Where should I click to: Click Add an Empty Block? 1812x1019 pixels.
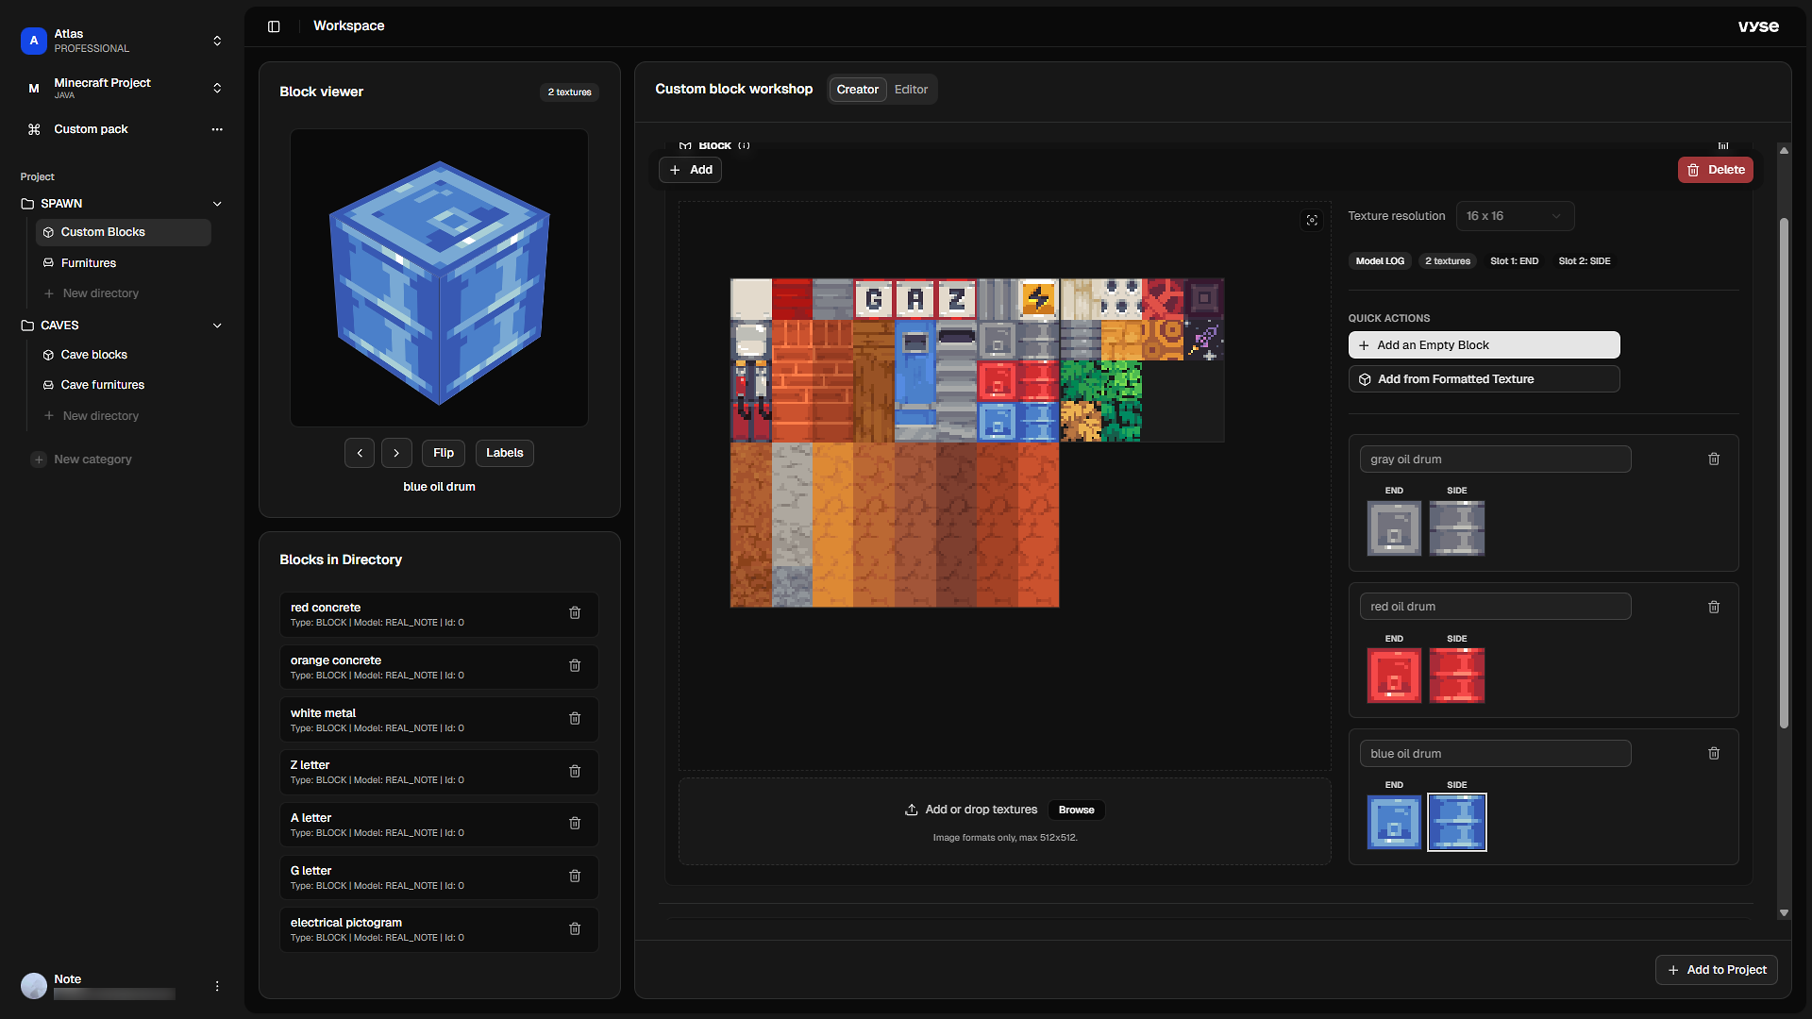(1484, 345)
